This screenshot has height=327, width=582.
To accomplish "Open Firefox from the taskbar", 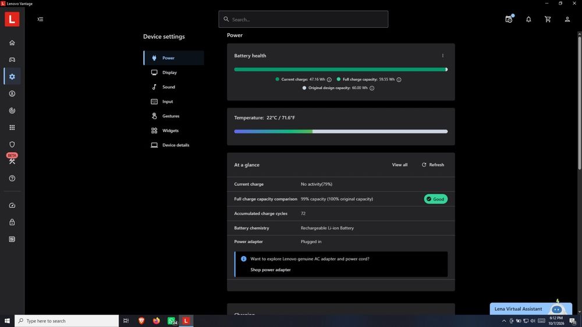I will tap(156, 321).
